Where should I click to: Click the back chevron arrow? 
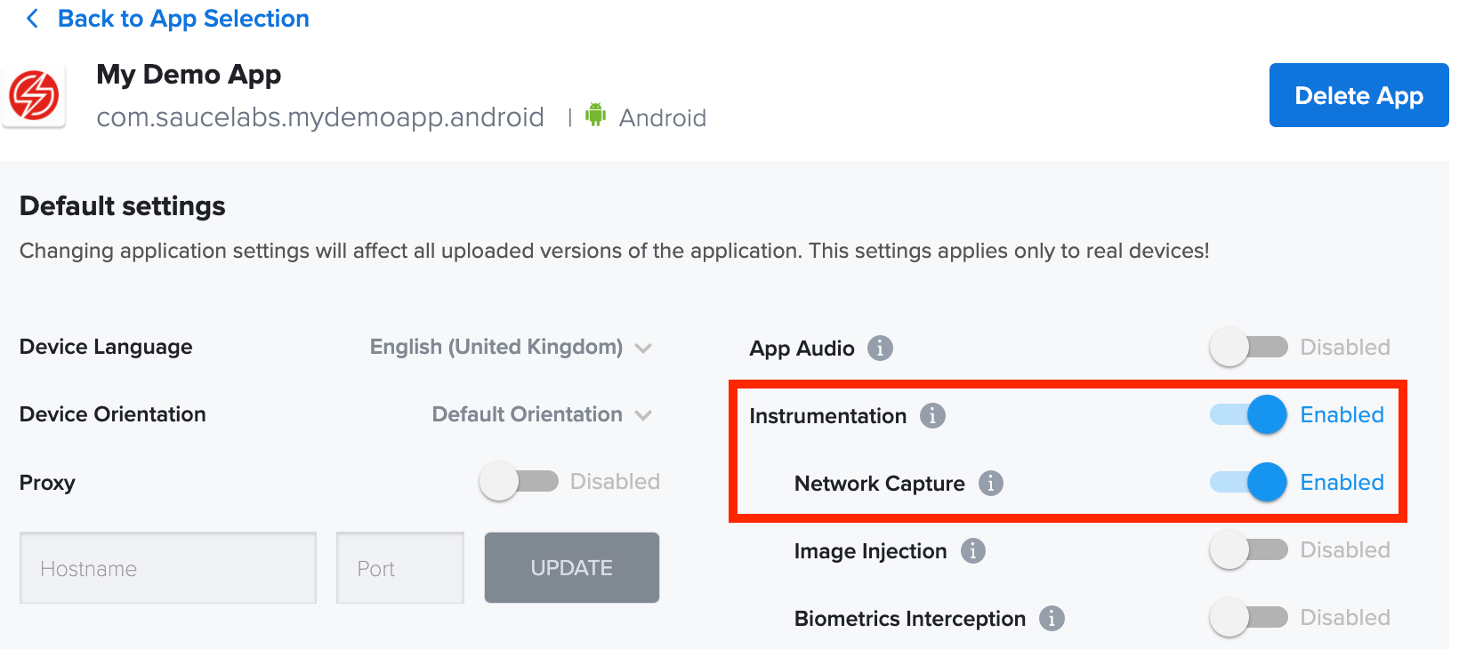pyautogui.click(x=32, y=18)
